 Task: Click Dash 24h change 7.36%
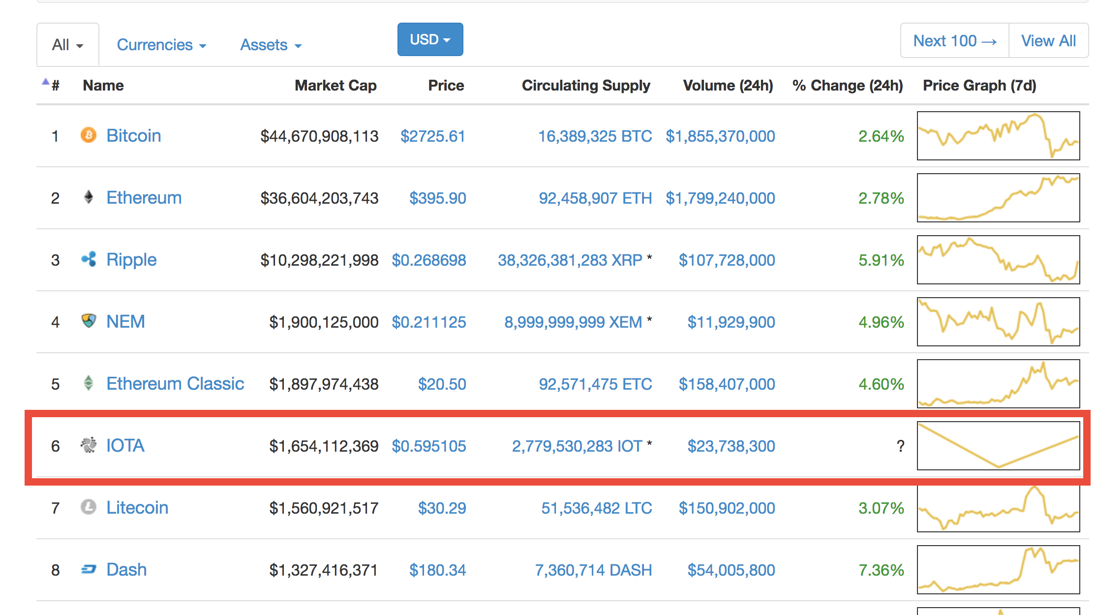coord(881,570)
